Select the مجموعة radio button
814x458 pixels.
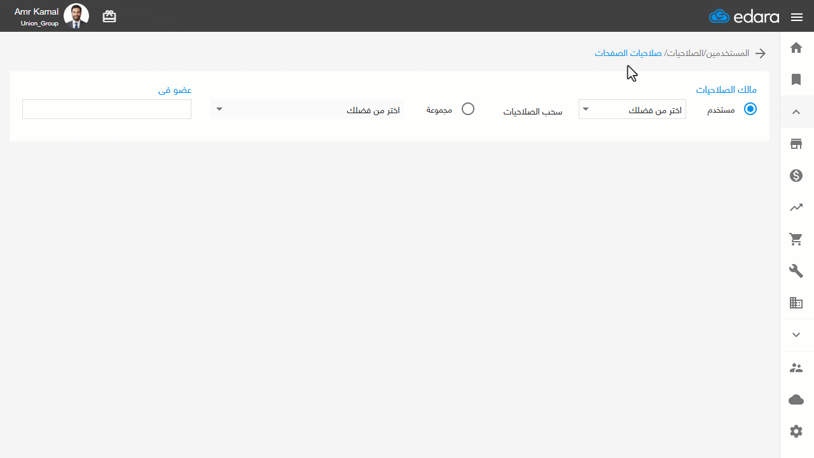pos(468,109)
